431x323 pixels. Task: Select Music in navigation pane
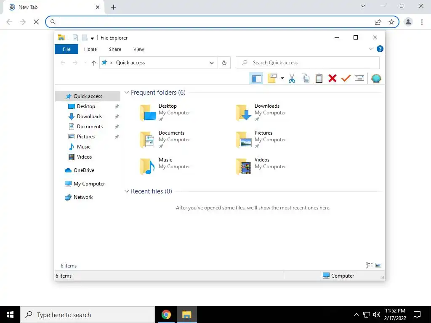84,147
